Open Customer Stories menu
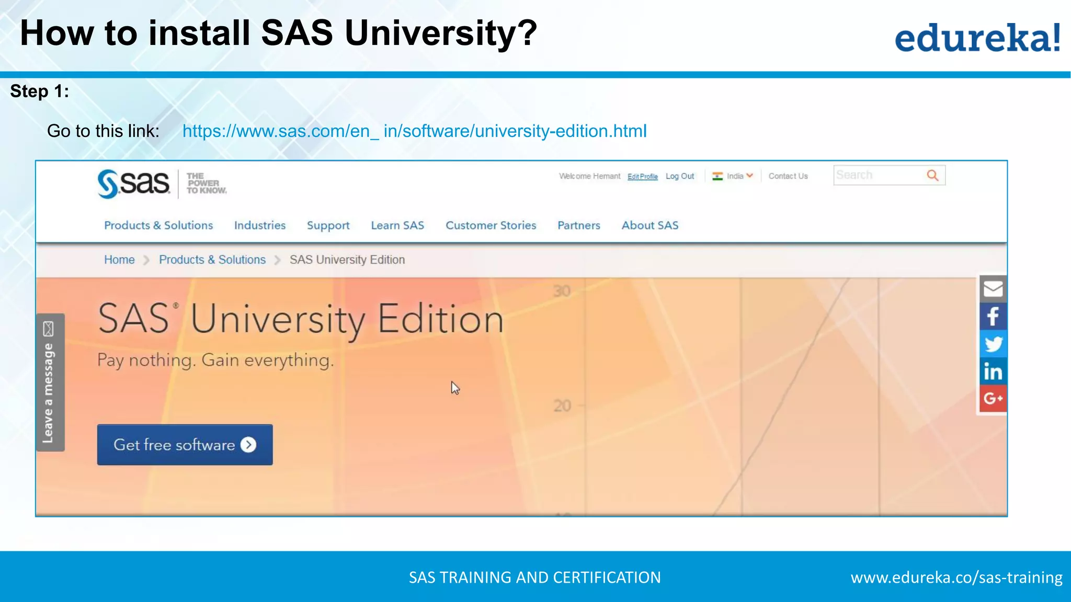Image resolution: width=1071 pixels, height=602 pixels. pos(491,225)
